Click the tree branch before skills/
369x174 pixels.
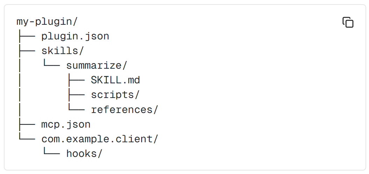(27, 51)
